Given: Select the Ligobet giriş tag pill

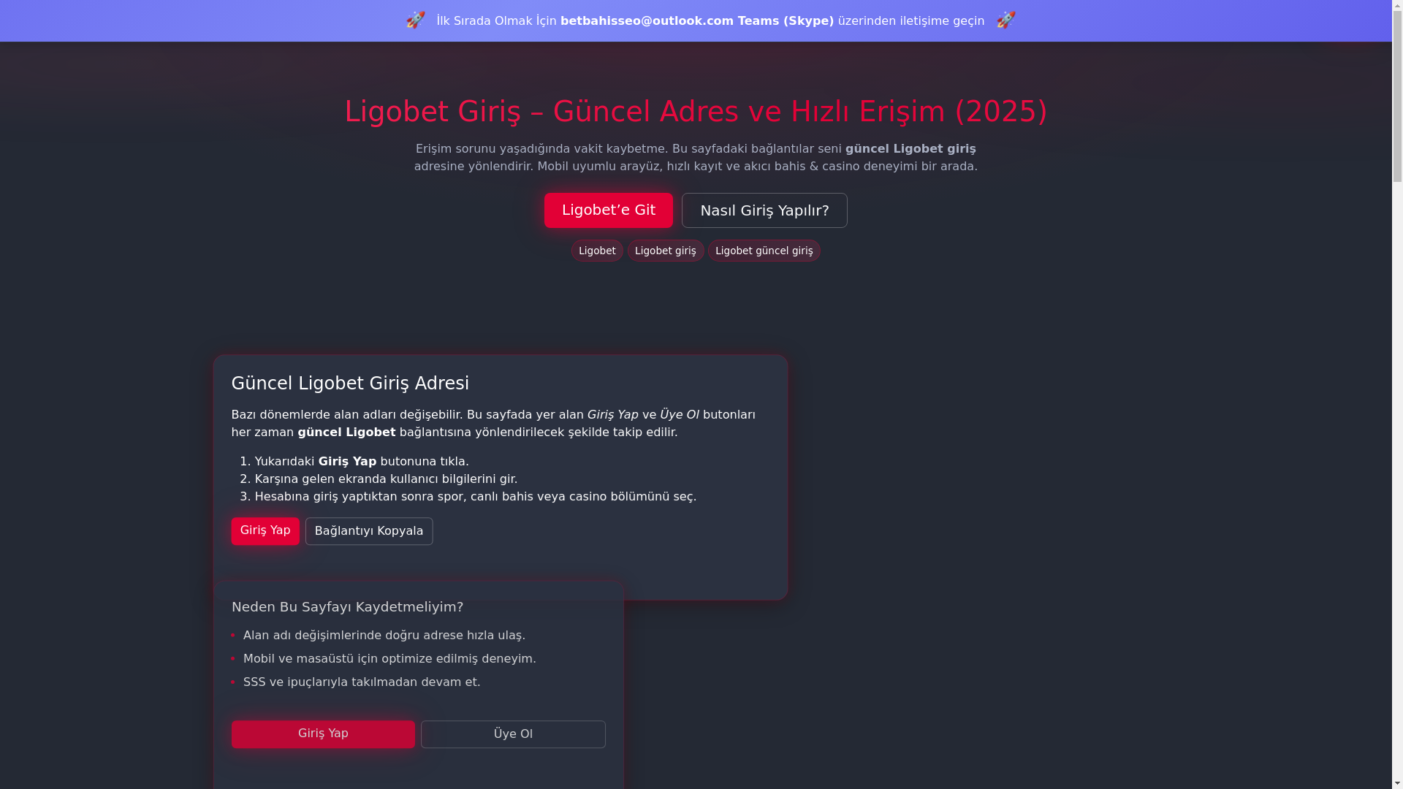Looking at the screenshot, I should pos(665,251).
